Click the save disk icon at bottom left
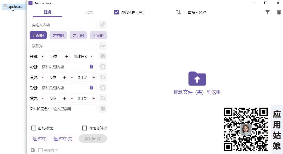 coord(33,150)
